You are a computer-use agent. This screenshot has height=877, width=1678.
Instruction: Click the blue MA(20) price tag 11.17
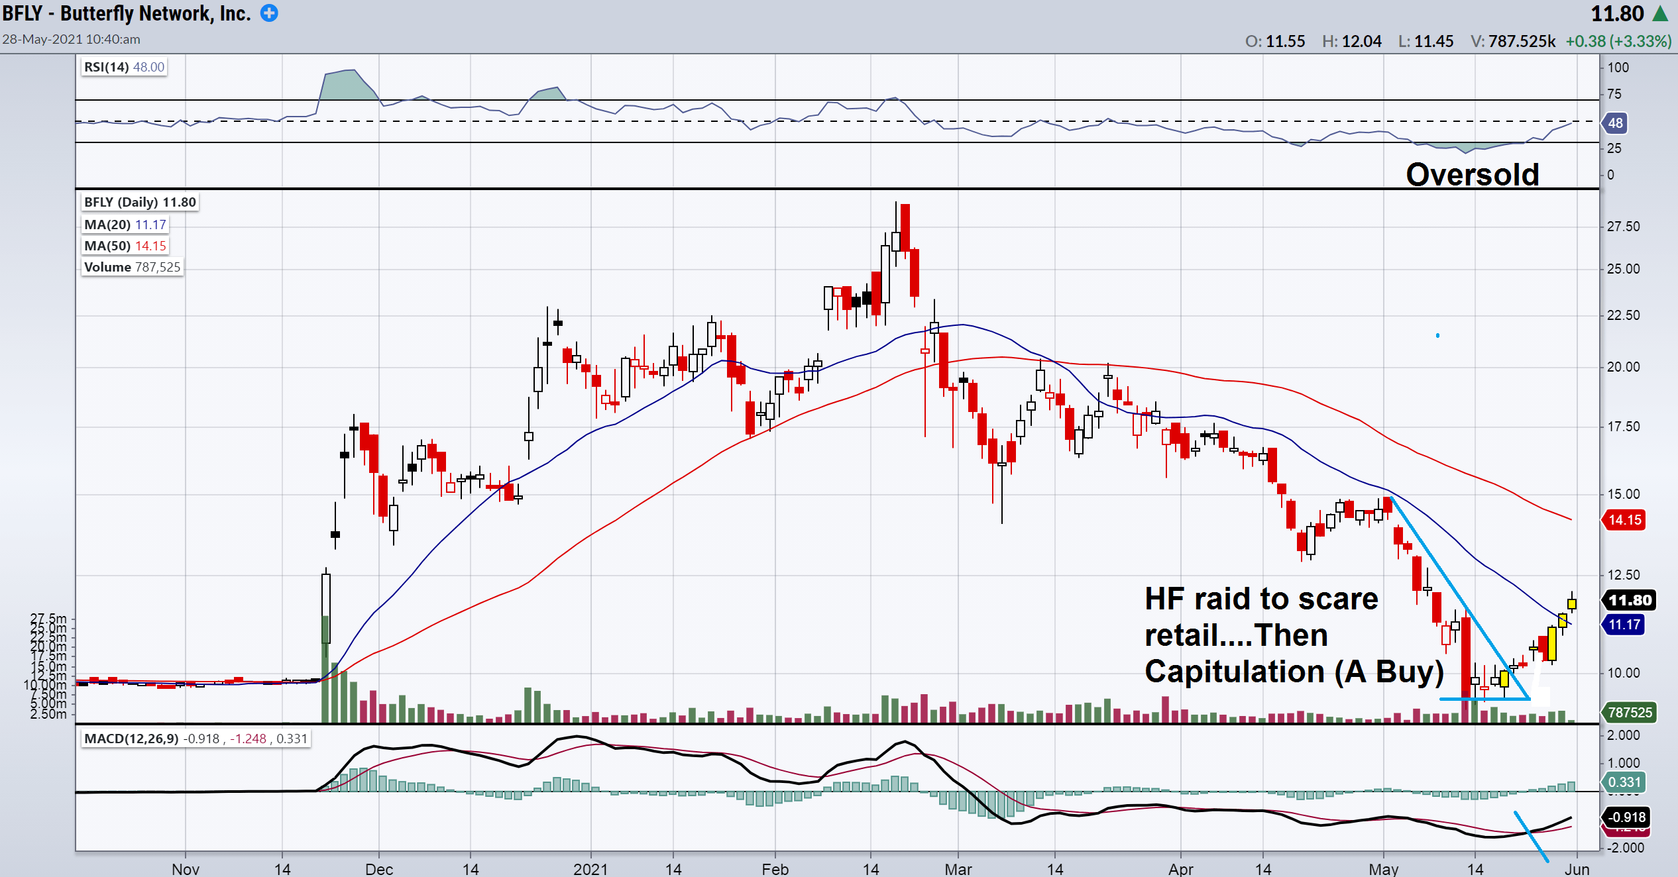1624,625
